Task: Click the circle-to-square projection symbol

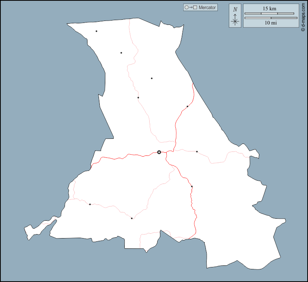Action: point(191,8)
